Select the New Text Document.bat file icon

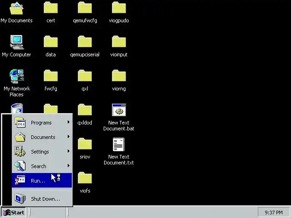[x=119, y=110]
